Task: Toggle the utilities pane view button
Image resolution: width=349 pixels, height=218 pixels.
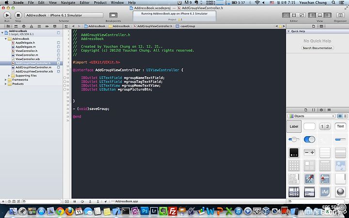Action: tap(328, 15)
